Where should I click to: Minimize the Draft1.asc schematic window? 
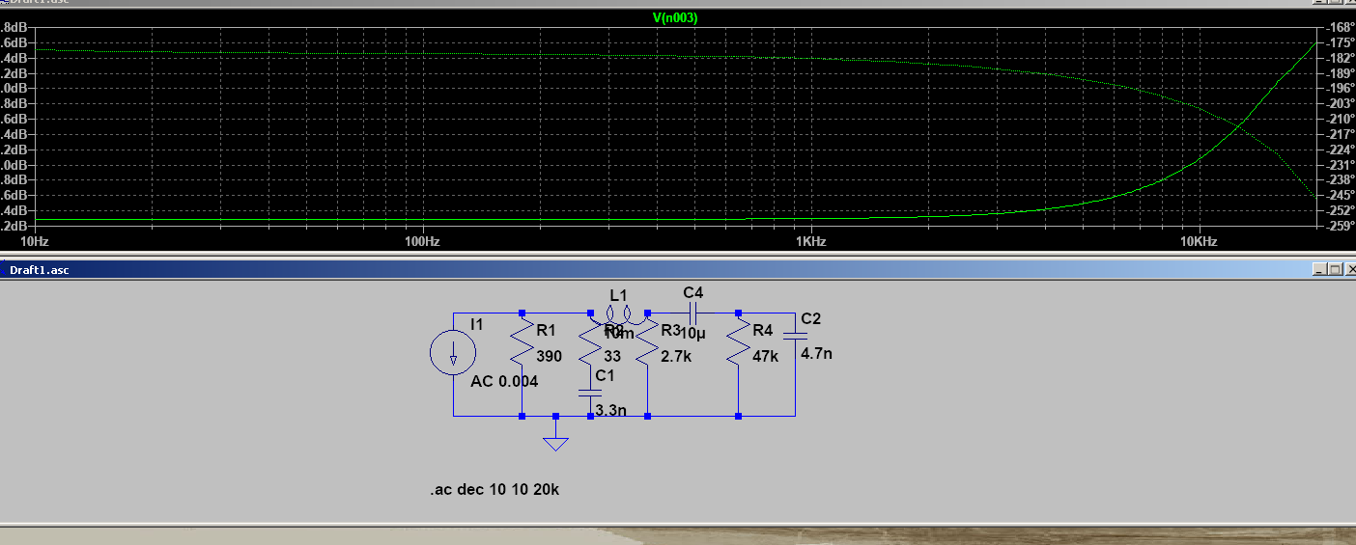[1320, 269]
